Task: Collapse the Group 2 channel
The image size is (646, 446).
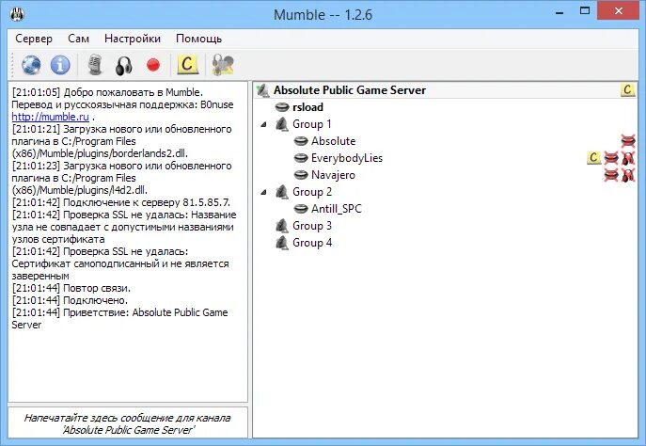Action: (x=263, y=192)
